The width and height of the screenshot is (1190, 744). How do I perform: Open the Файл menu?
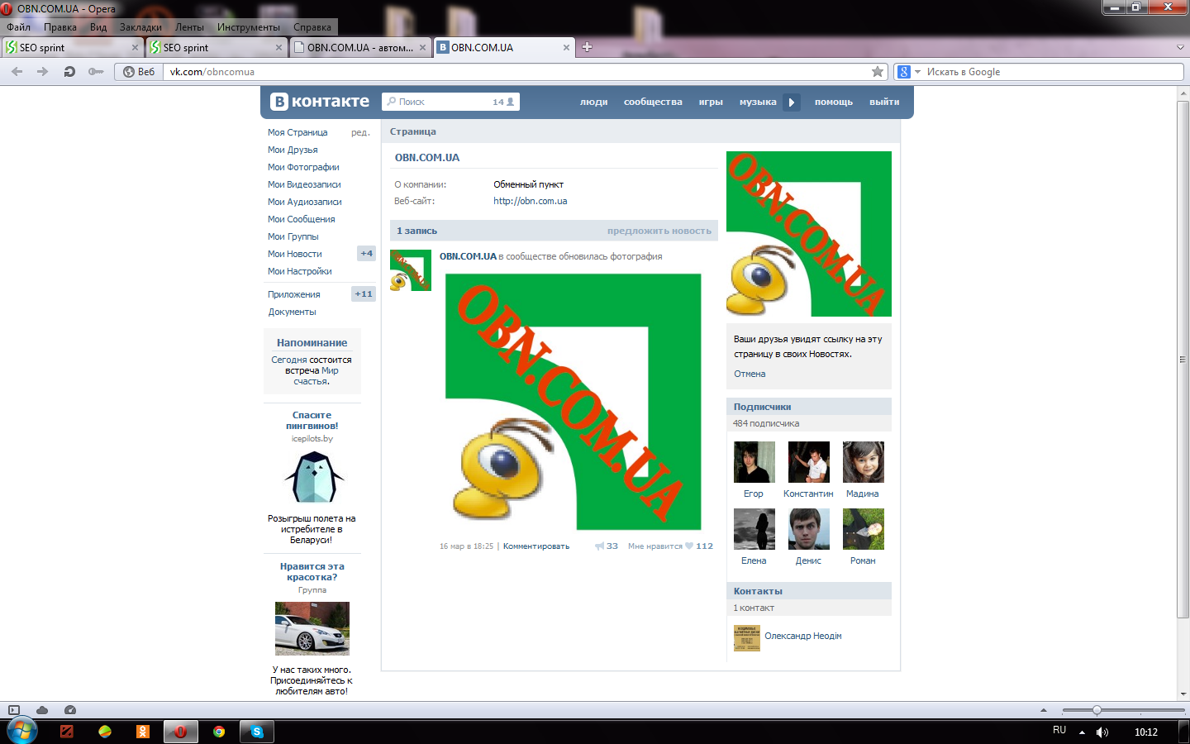coord(18,27)
